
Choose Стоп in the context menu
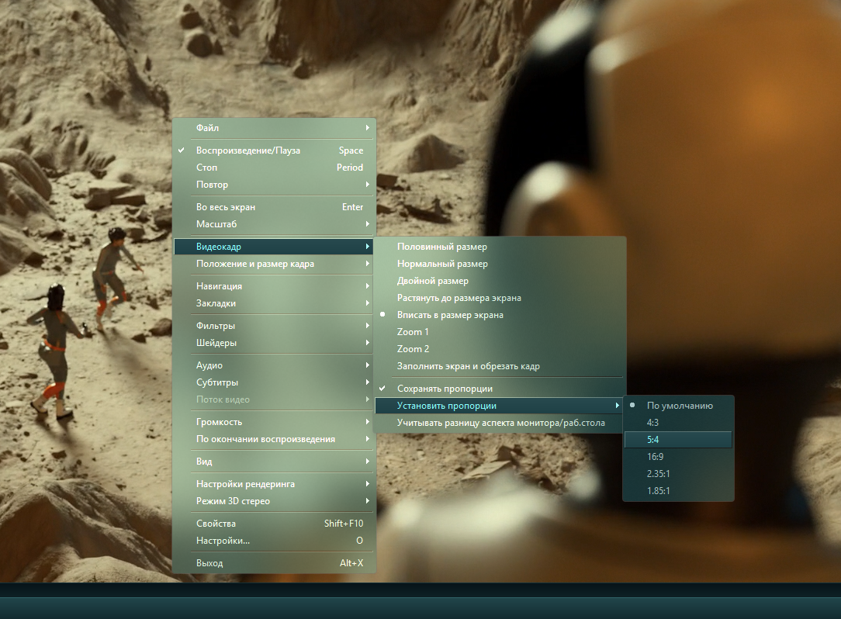(x=274, y=168)
